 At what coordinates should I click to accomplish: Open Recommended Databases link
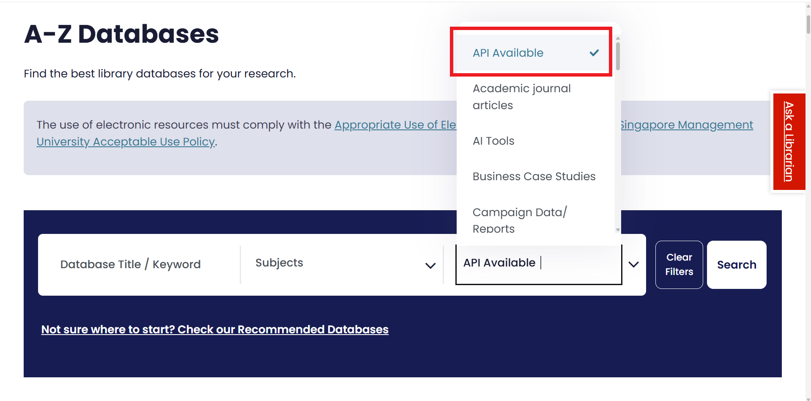click(x=215, y=330)
